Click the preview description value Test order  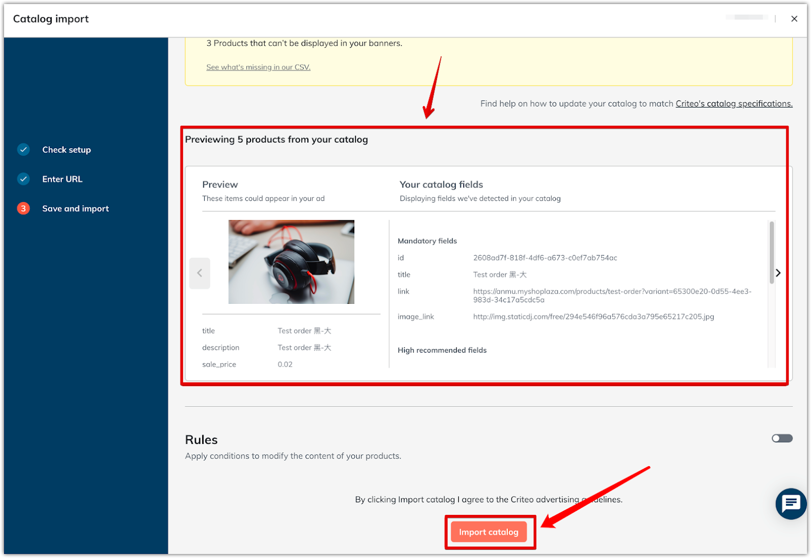pyautogui.click(x=304, y=347)
